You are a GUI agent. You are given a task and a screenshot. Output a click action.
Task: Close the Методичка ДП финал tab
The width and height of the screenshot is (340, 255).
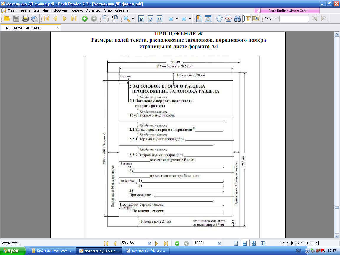coord(58,28)
